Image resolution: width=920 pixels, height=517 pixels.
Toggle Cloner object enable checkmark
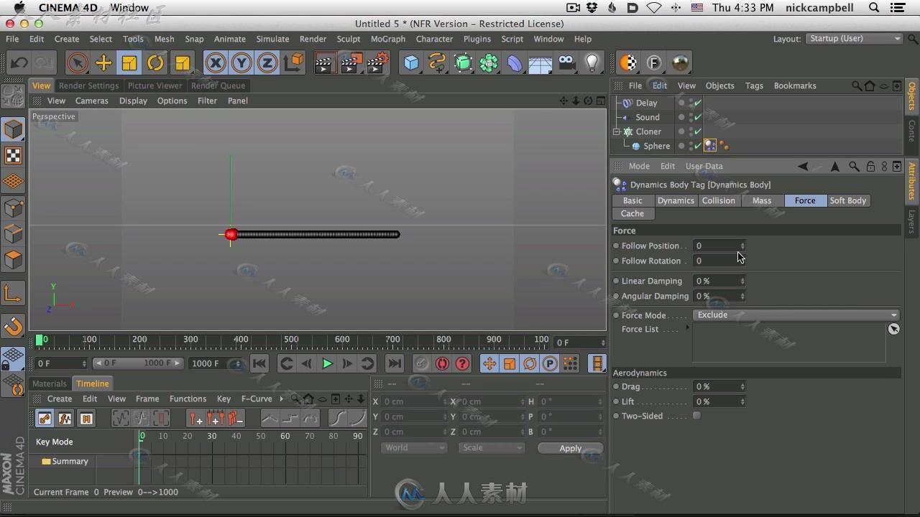(x=697, y=131)
